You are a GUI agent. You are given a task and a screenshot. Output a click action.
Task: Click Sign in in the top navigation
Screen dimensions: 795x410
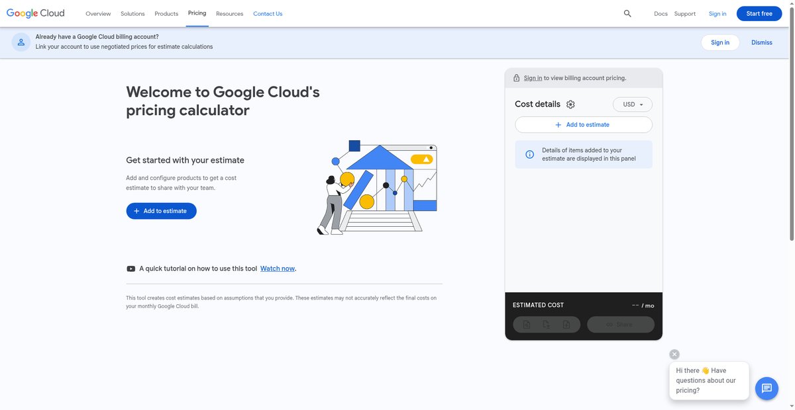point(717,13)
